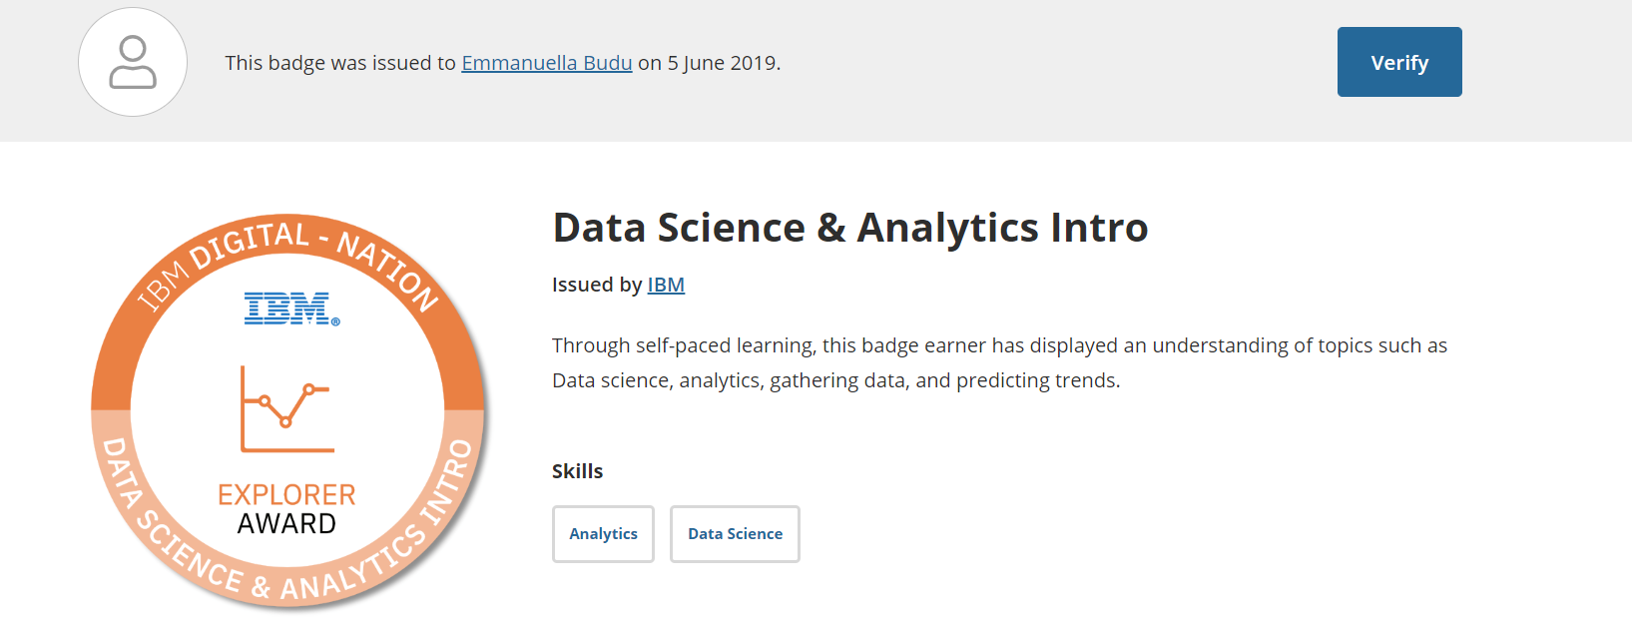Click the DIGITAL word on the badge ring
Image resolution: width=1632 pixels, height=627 pixels.
250,244
